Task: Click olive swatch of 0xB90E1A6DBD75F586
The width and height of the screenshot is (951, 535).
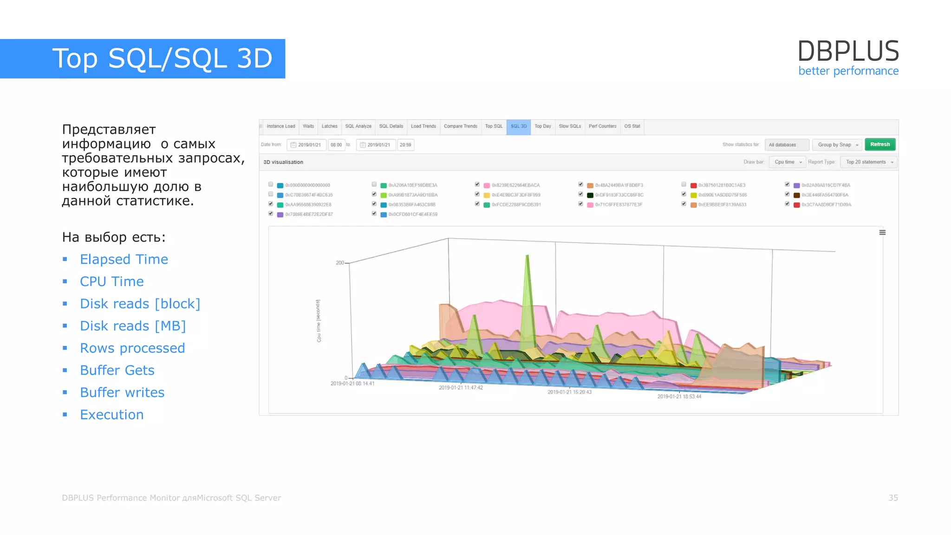Action: (x=693, y=195)
